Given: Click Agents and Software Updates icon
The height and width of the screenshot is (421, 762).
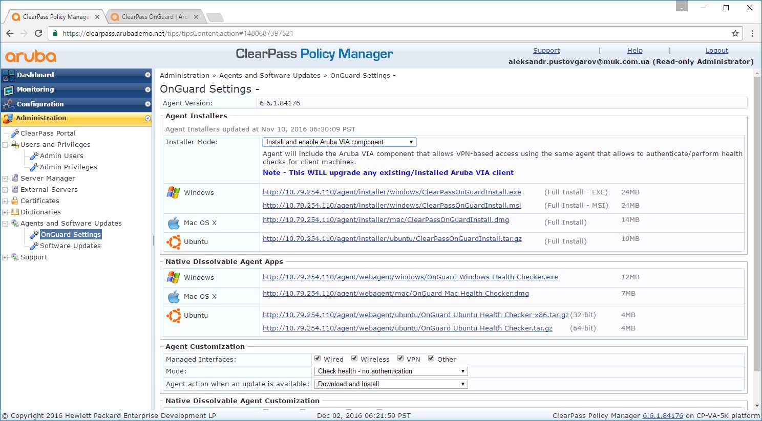Looking at the screenshot, I should (x=15, y=223).
